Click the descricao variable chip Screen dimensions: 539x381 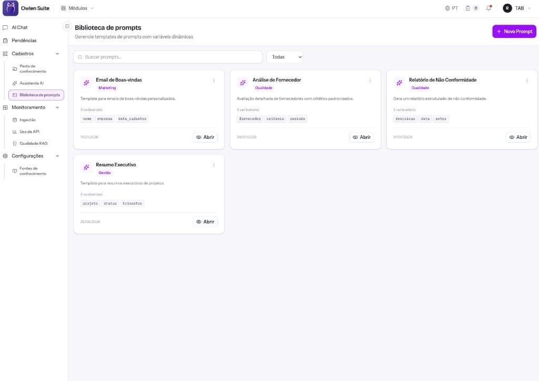[405, 119]
